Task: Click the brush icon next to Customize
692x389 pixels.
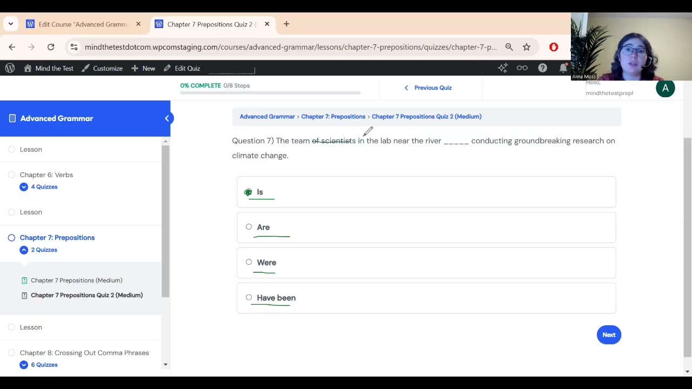Action: tap(85, 68)
